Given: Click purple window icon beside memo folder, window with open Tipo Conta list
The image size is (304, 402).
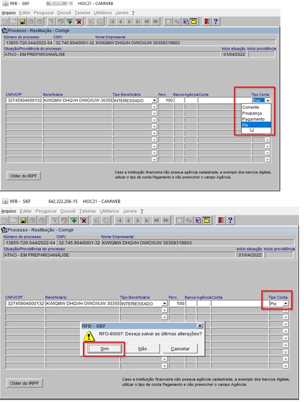Looking at the screenshot, I should point(185,22).
